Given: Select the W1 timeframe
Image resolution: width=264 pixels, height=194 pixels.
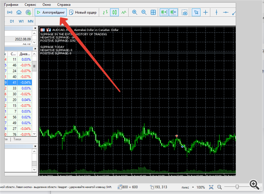Looking at the screenshot, I should pos(21,21).
